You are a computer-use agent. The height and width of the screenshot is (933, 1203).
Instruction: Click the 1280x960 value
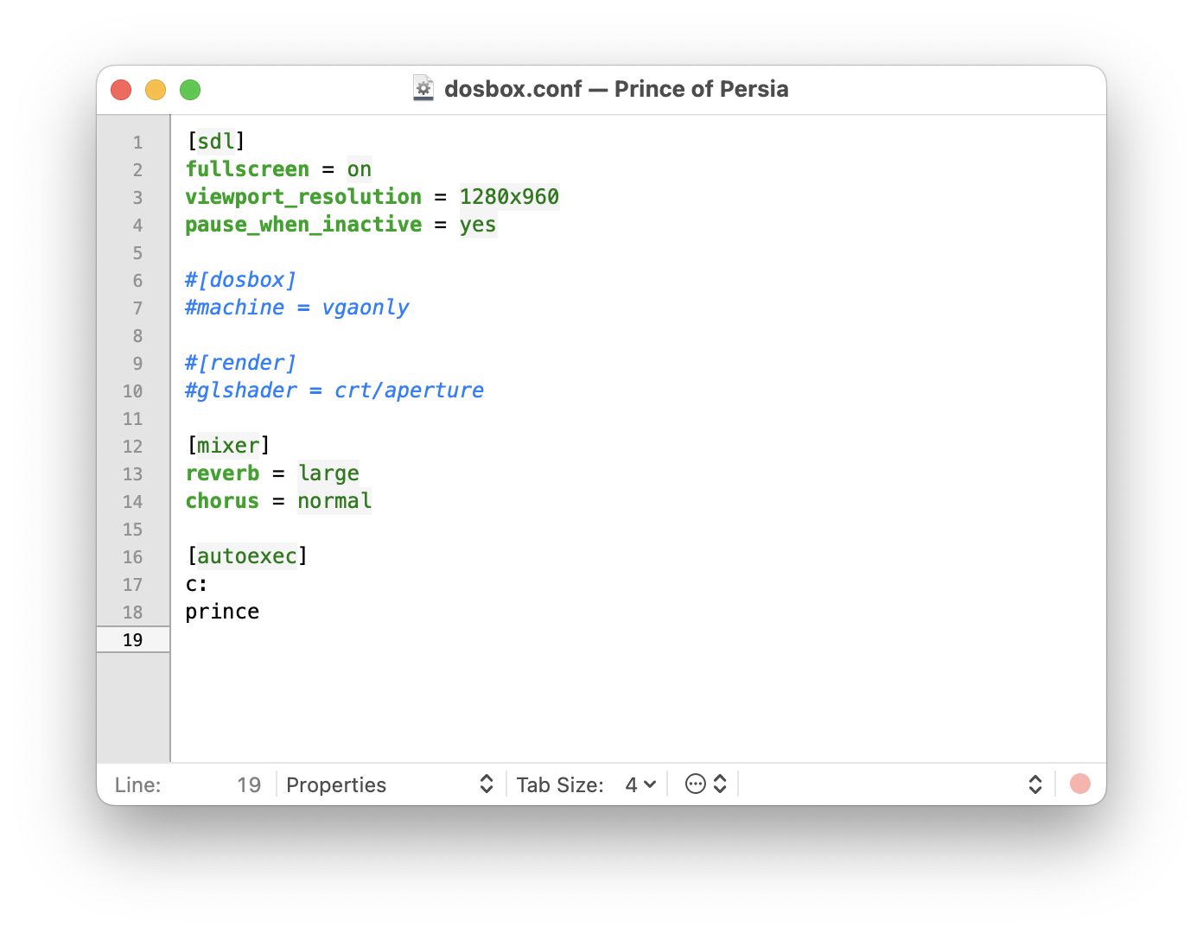click(x=509, y=196)
